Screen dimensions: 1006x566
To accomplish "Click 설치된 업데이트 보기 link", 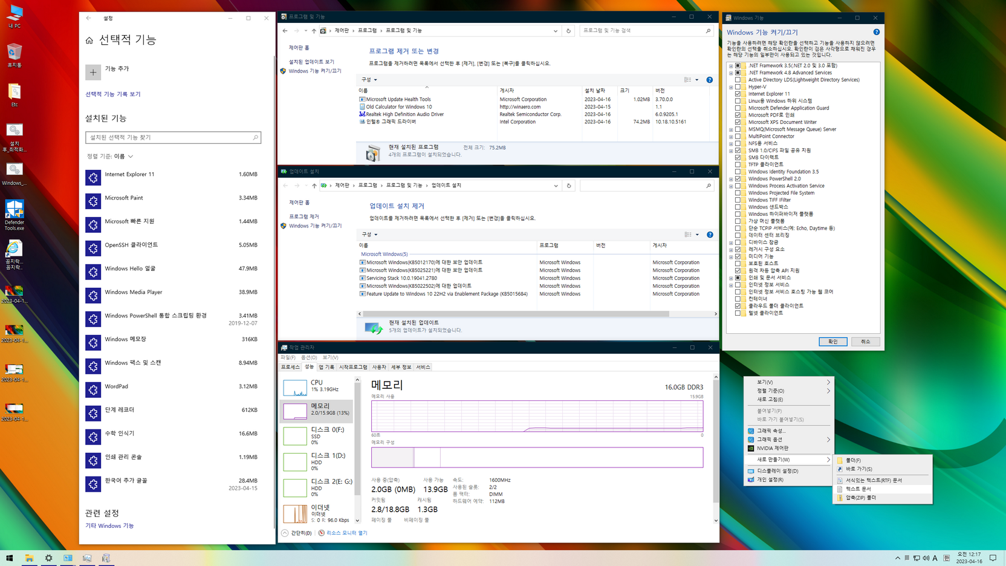I will [x=311, y=62].
